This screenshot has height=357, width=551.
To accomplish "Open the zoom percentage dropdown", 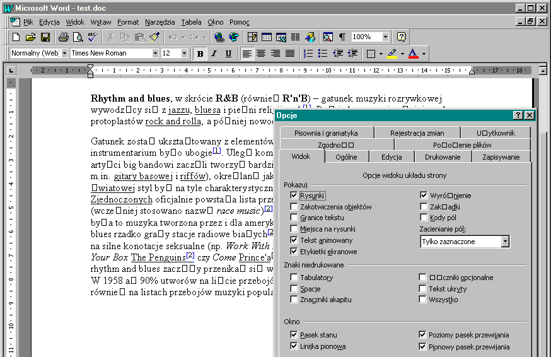I will (x=385, y=37).
